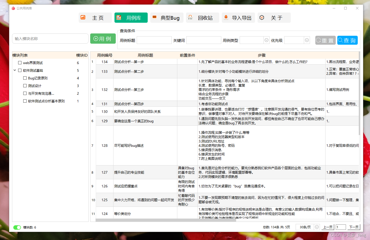Click the download icon beside 导入导出
This screenshot has width=370, height=240.
click(226, 17)
